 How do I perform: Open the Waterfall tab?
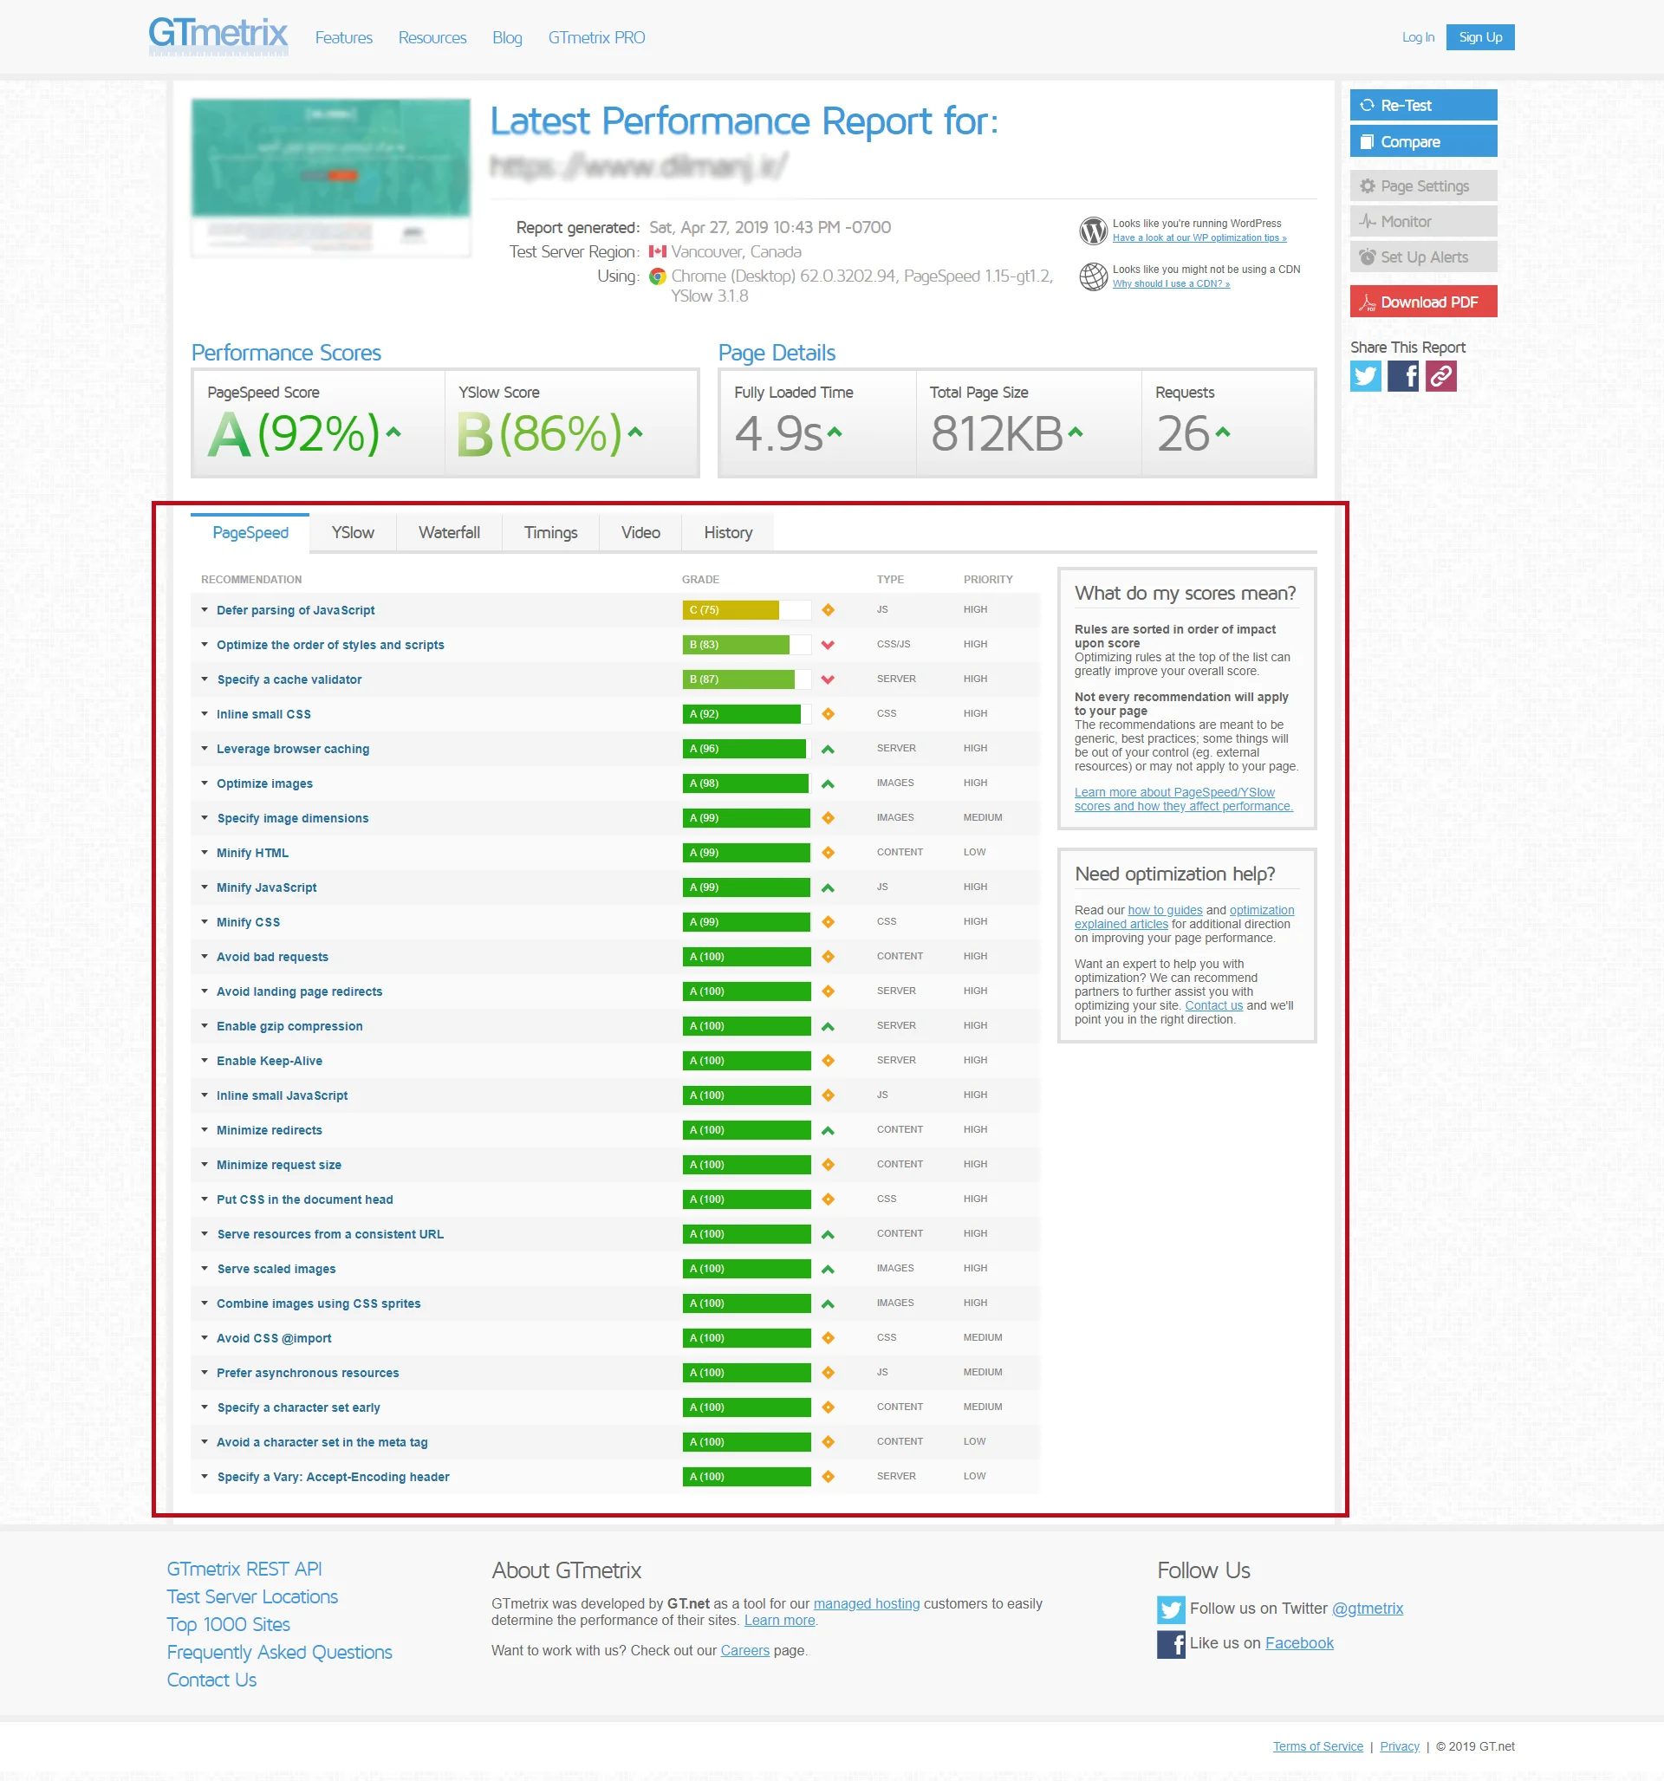tap(449, 533)
